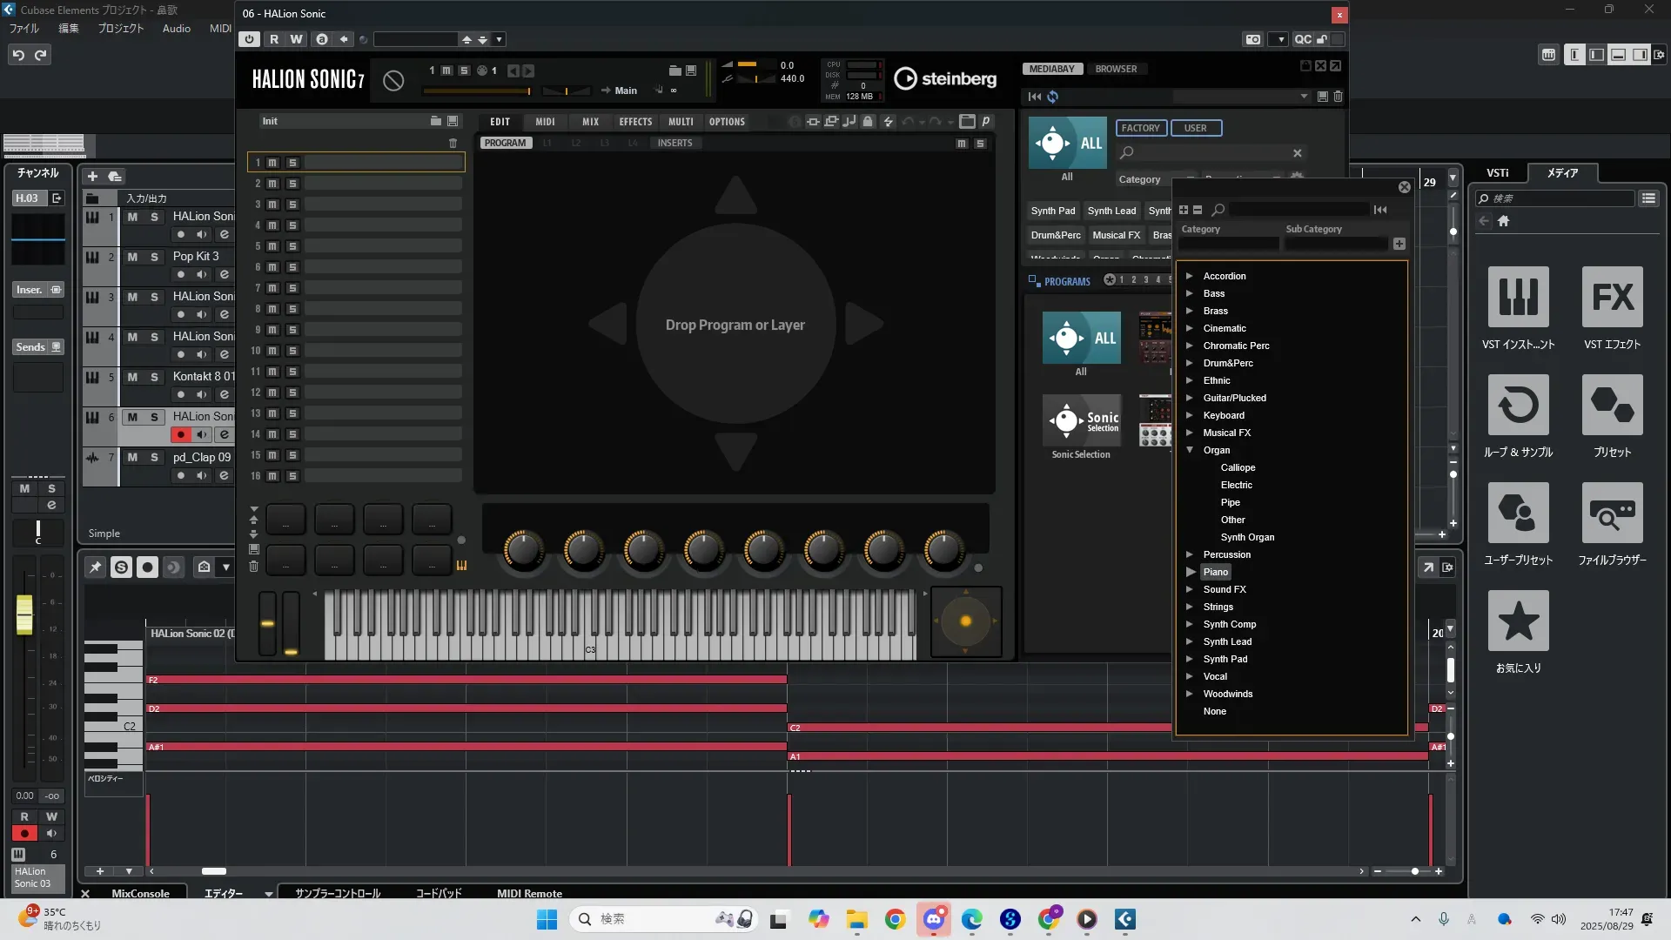Mute the Pop Kit 3 track

click(x=132, y=257)
